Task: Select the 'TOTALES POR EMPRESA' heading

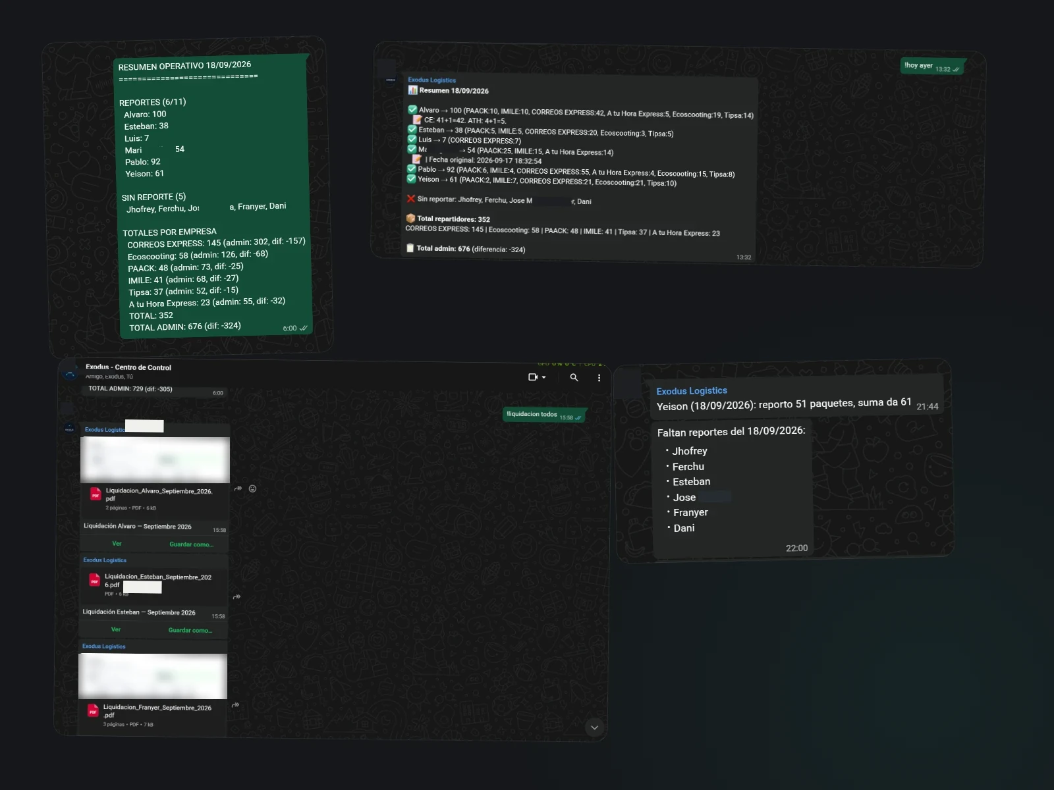Action: [x=169, y=232]
